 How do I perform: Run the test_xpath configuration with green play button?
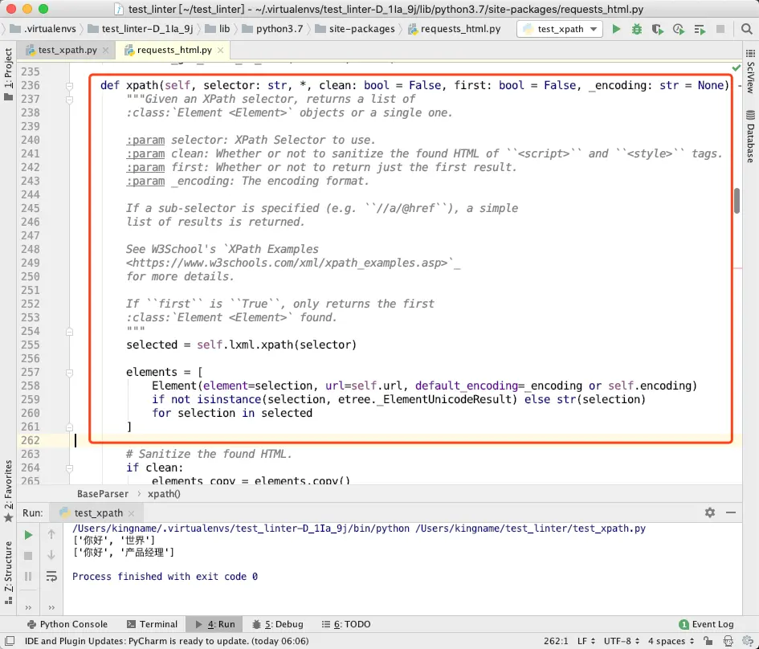pyautogui.click(x=616, y=29)
